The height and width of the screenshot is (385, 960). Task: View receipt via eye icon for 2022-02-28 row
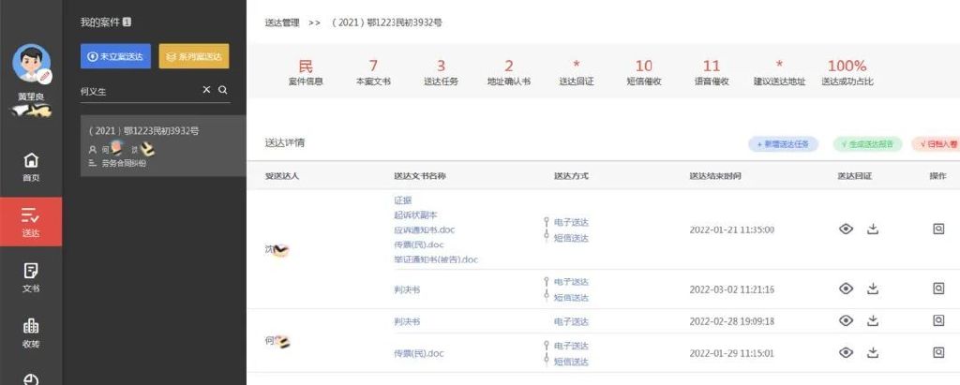(x=846, y=320)
